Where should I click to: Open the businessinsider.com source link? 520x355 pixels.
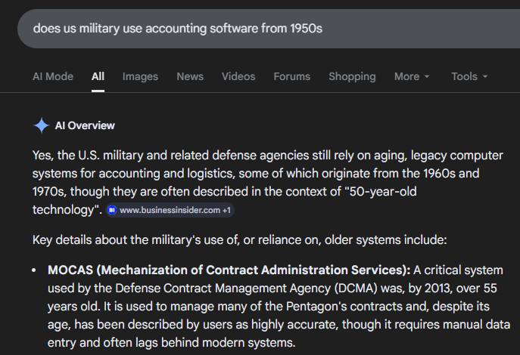(x=168, y=209)
